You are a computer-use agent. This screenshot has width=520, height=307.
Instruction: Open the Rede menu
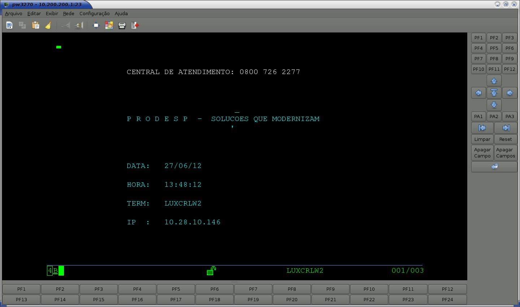tap(69, 13)
